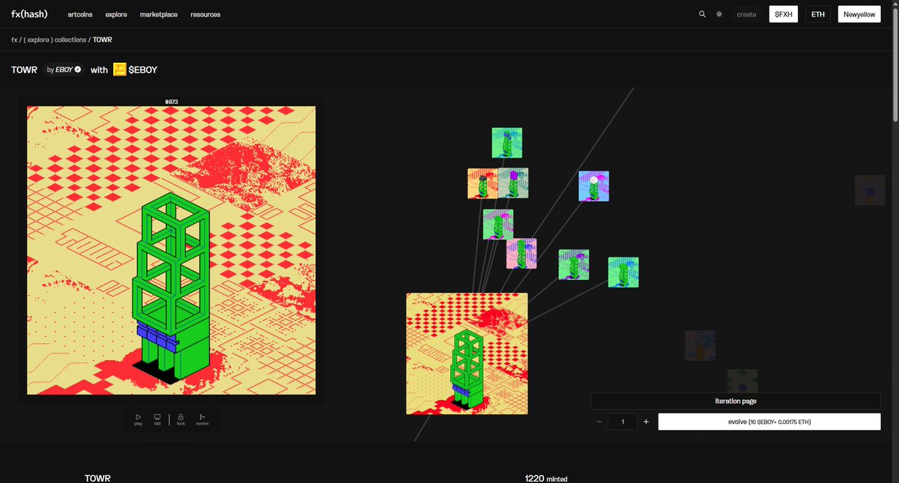This screenshot has height=483, width=899.
Task: Open the collections breadcrumb link
Action: tap(70, 39)
